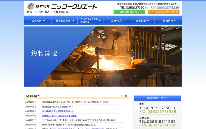The width and height of the screenshot is (206, 129).
Task: Click the 本社 FAX:0282(27)8238 number in sidebar
Action: pos(158,112)
